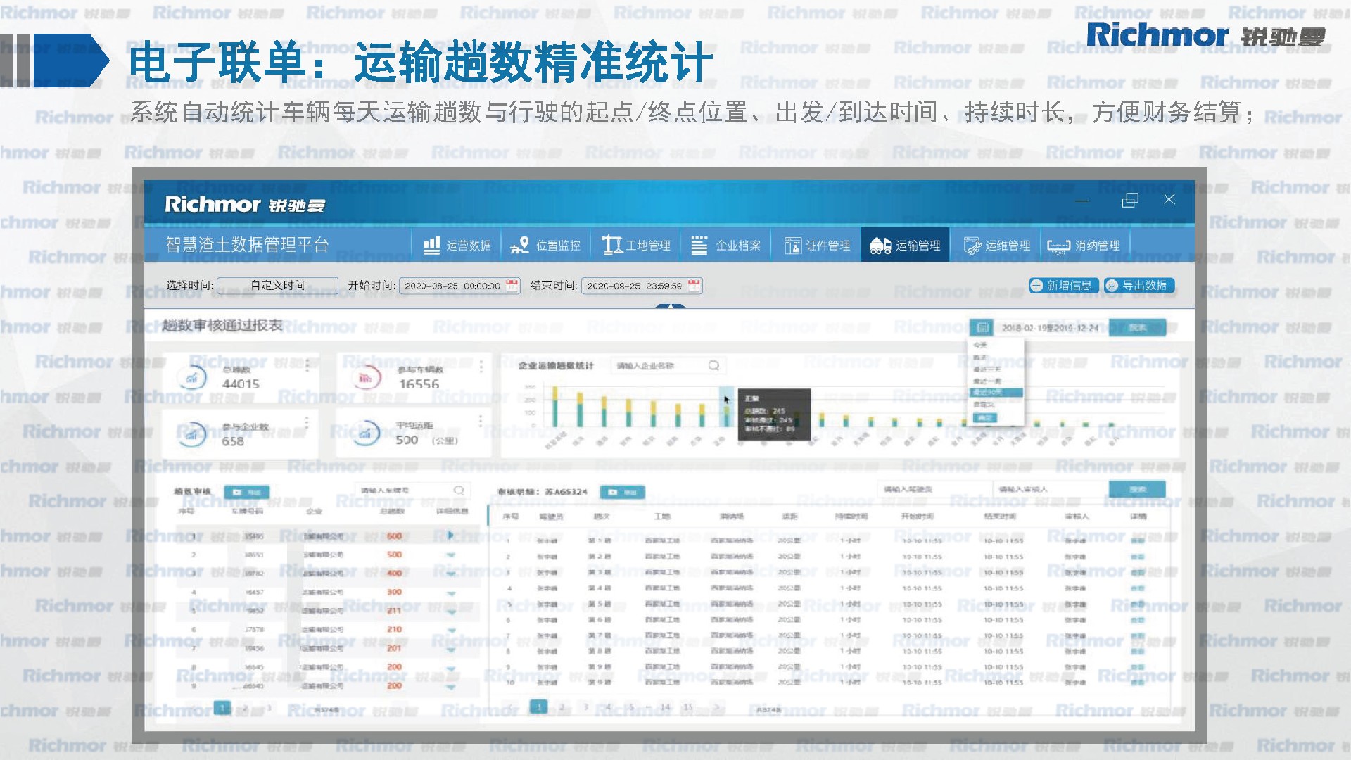Open the 开始时间 calendar icon
The image size is (1351, 760).
pos(512,285)
